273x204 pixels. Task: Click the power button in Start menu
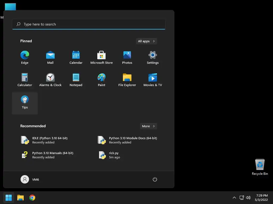(155, 179)
